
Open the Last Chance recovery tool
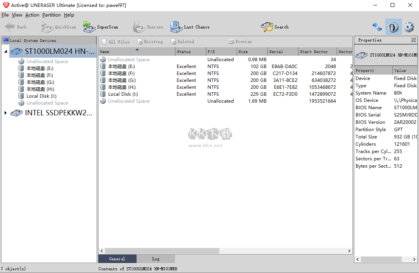point(190,27)
